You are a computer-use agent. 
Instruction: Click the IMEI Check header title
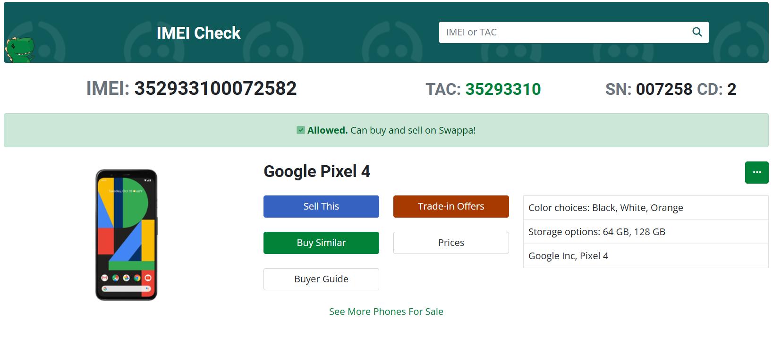198,33
